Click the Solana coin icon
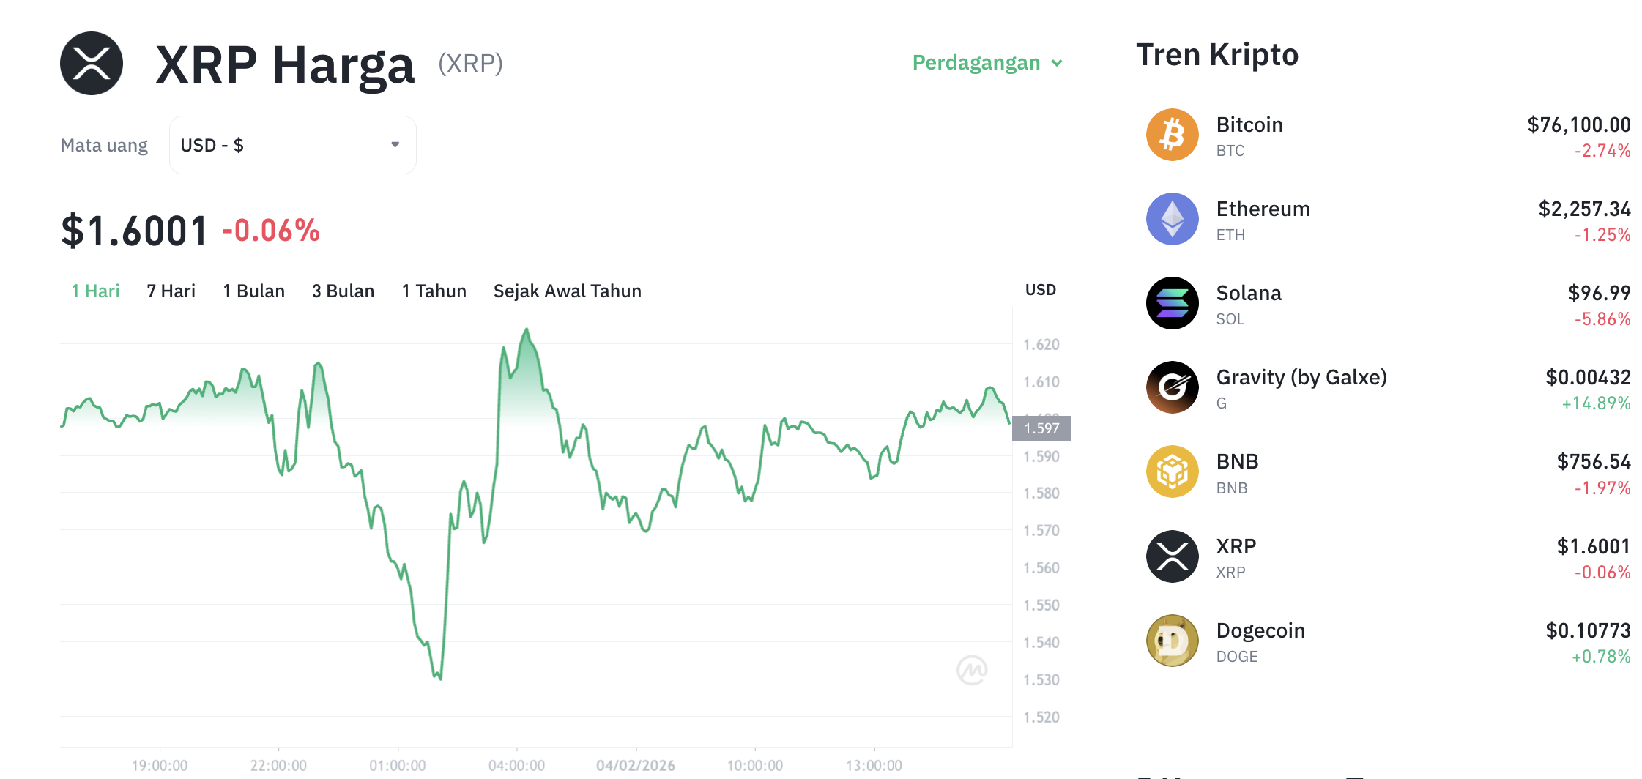 [1171, 303]
